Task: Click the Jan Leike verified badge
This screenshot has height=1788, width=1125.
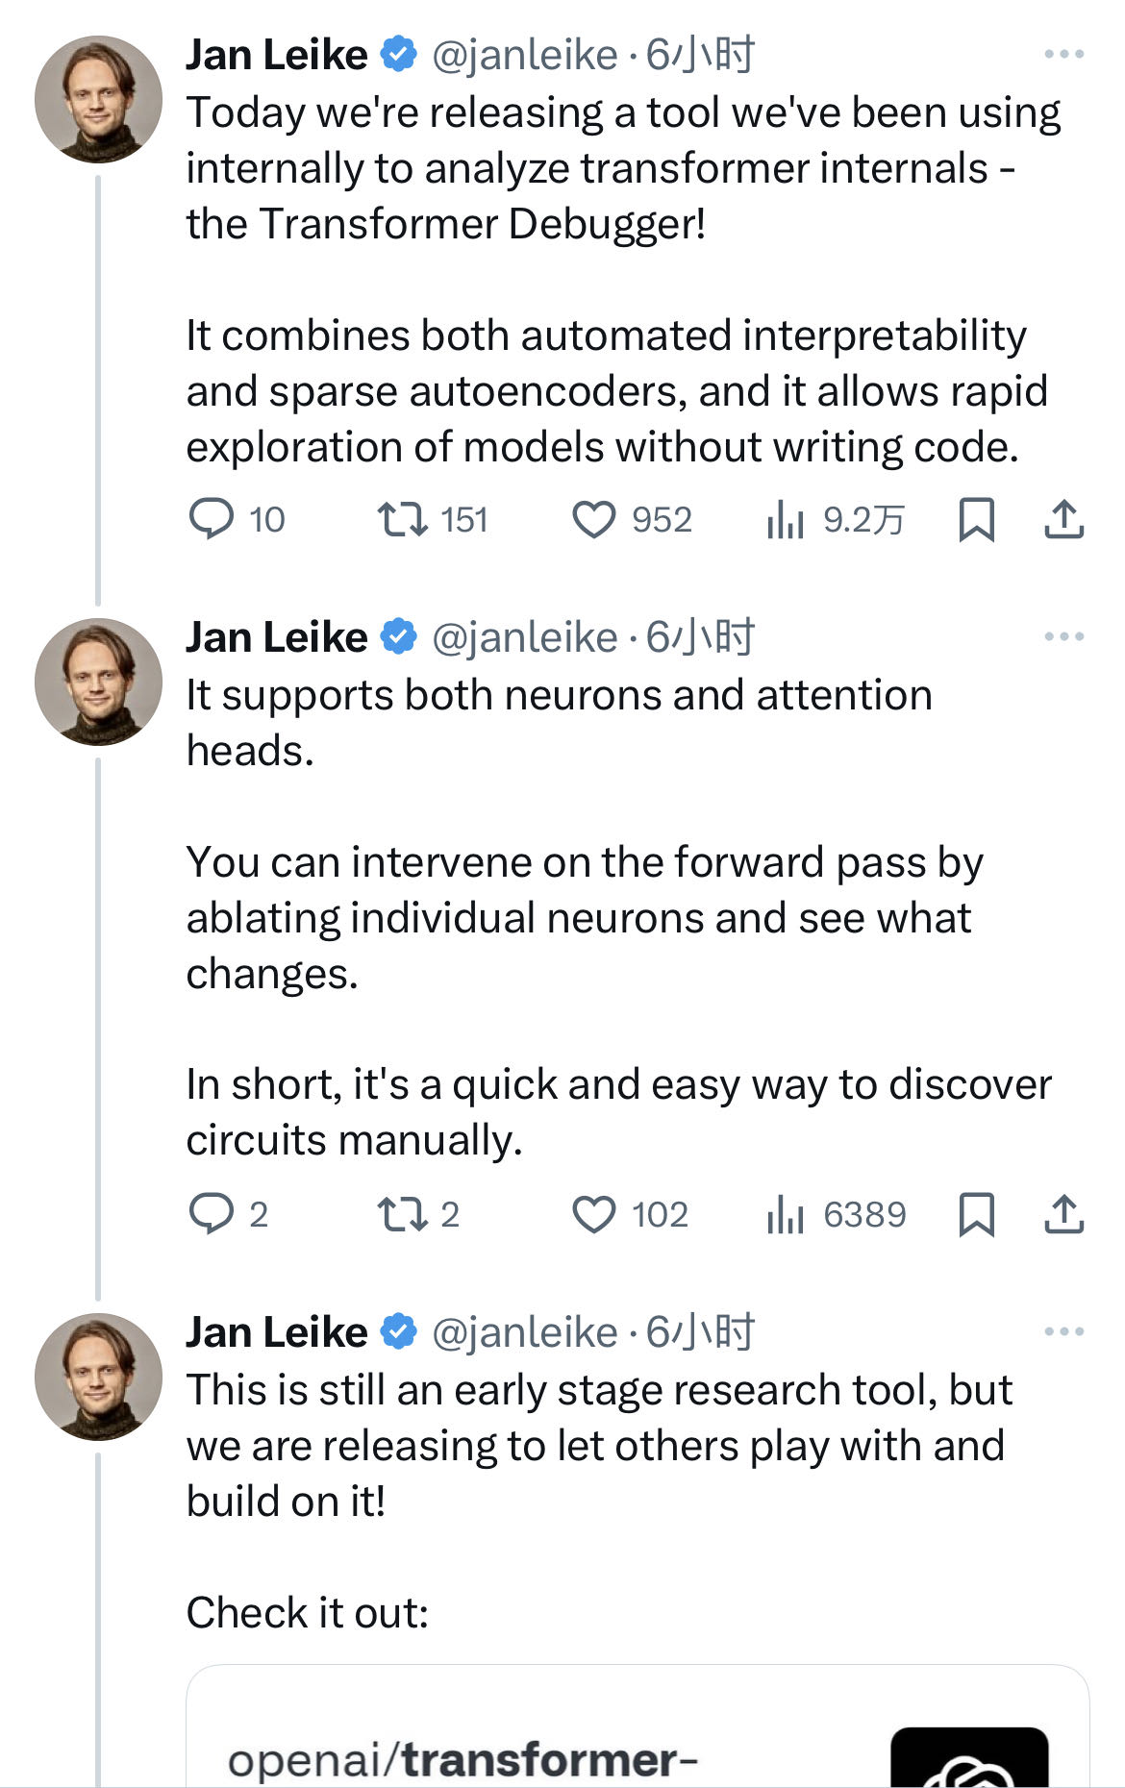Action: point(397,56)
